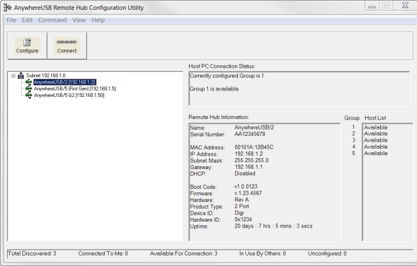This screenshot has width=417, height=266.
Task: Click the Name value AnywhereUSB/2 in hub info
Action: tap(254, 127)
